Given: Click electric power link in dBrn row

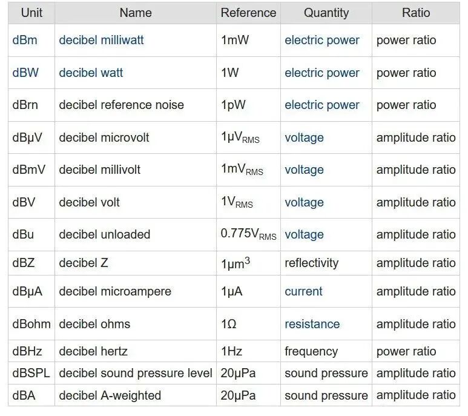Looking at the screenshot, I should click(x=321, y=105).
